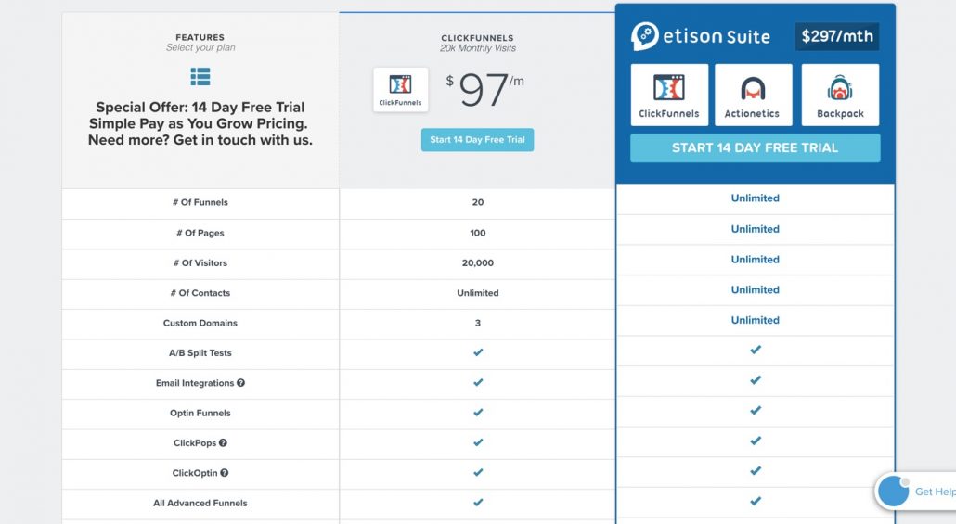The image size is (956, 524).
Task: Click the ClickFunnels logo in the $97 plan
Action: 401,90
